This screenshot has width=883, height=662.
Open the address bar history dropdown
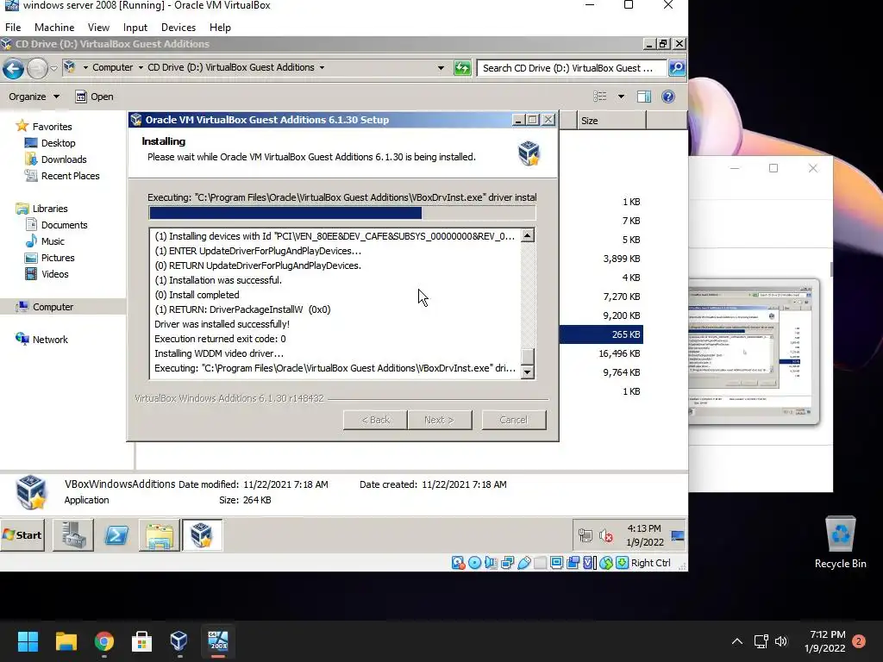441,67
